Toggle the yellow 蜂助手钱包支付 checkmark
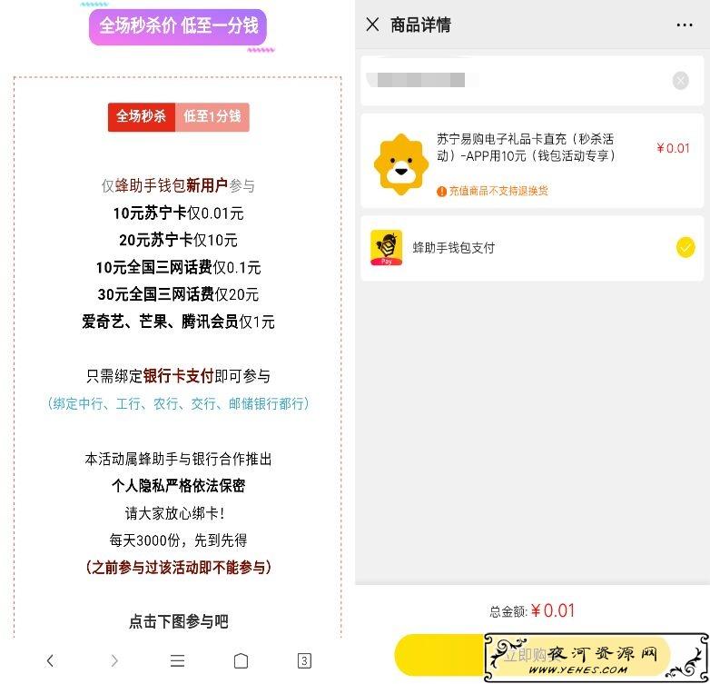Screen dimensions: 710x684 [x=685, y=247]
